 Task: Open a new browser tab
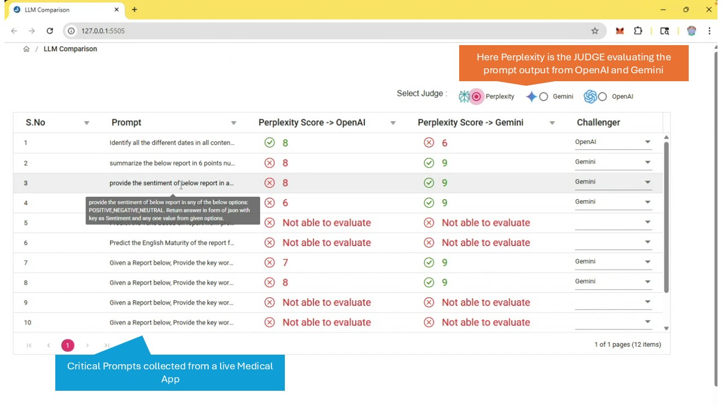(134, 10)
